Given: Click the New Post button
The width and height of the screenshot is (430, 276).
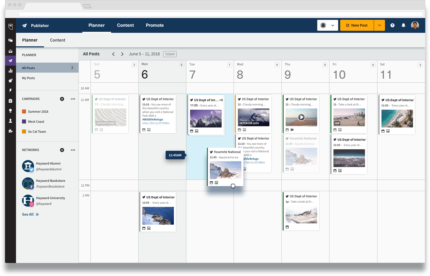Looking at the screenshot, I should pyautogui.click(x=357, y=25).
